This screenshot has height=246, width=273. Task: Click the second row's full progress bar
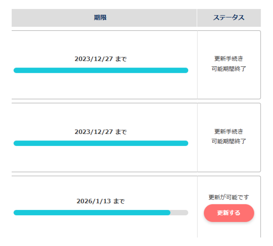click(x=101, y=143)
